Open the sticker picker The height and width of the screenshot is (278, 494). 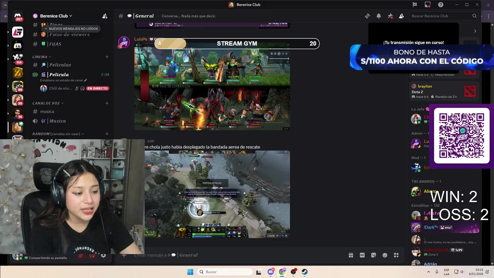(x=374, y=255)
